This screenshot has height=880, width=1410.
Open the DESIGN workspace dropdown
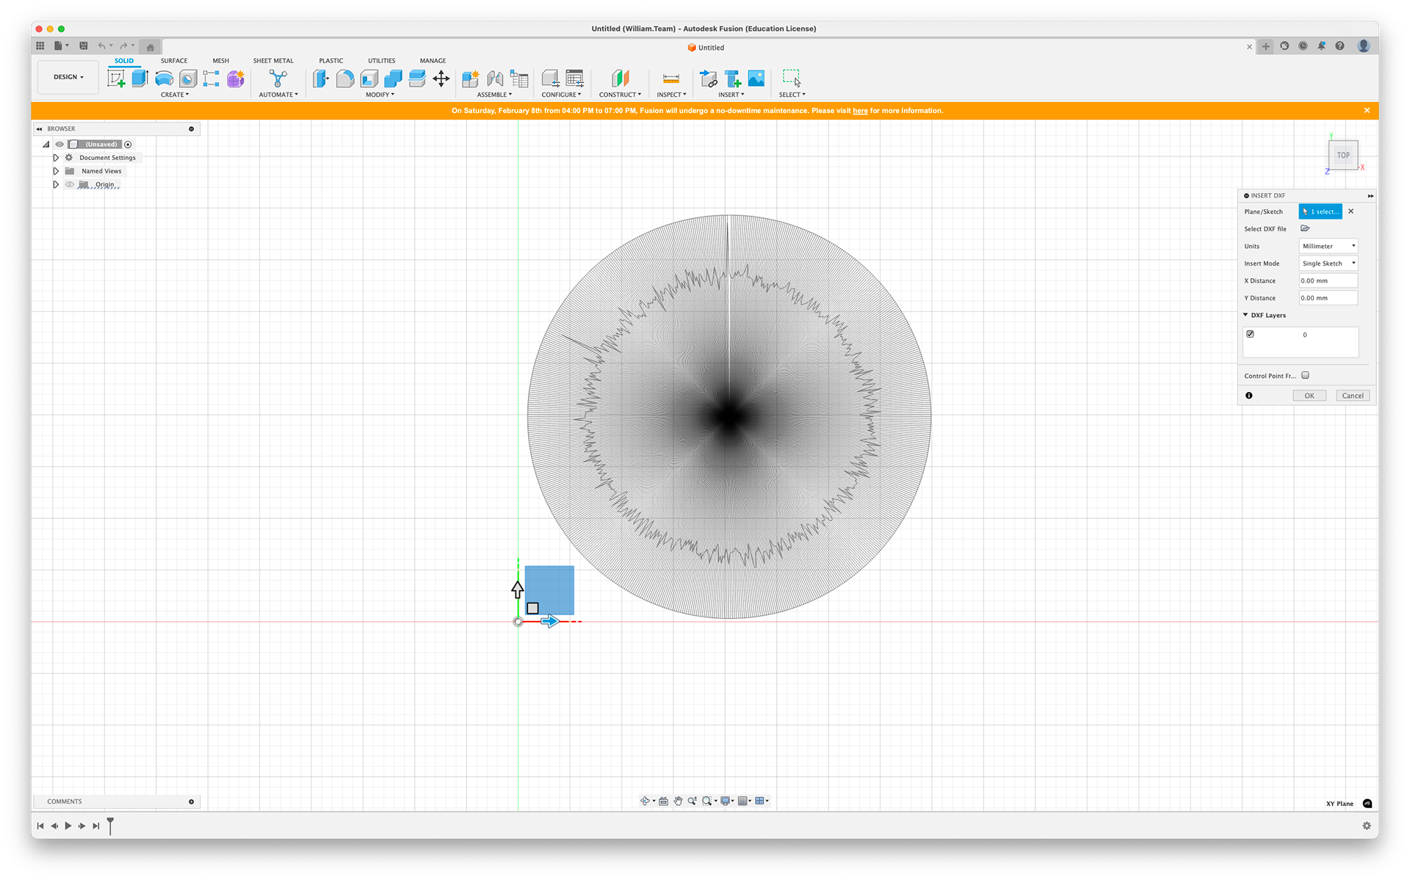click(68, 77)
